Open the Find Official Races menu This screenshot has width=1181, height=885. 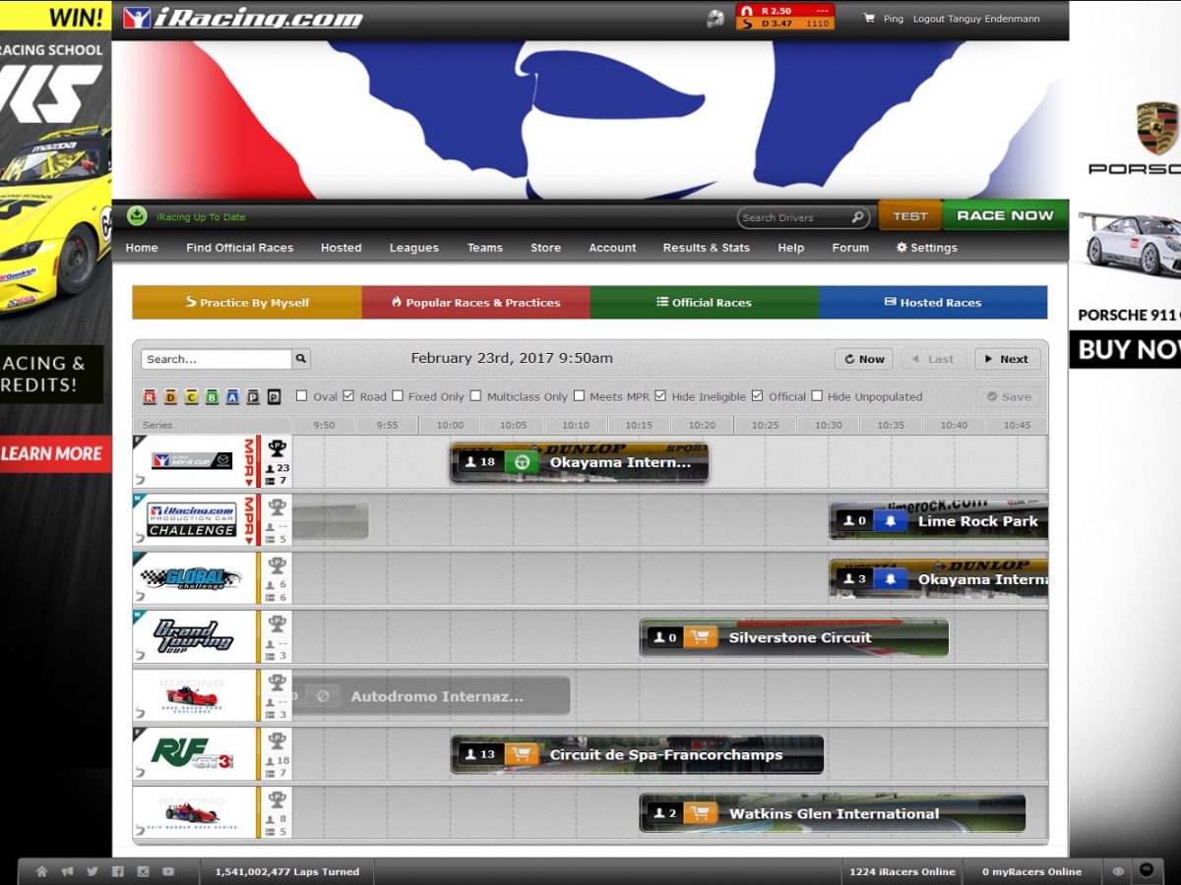[240, 248]
